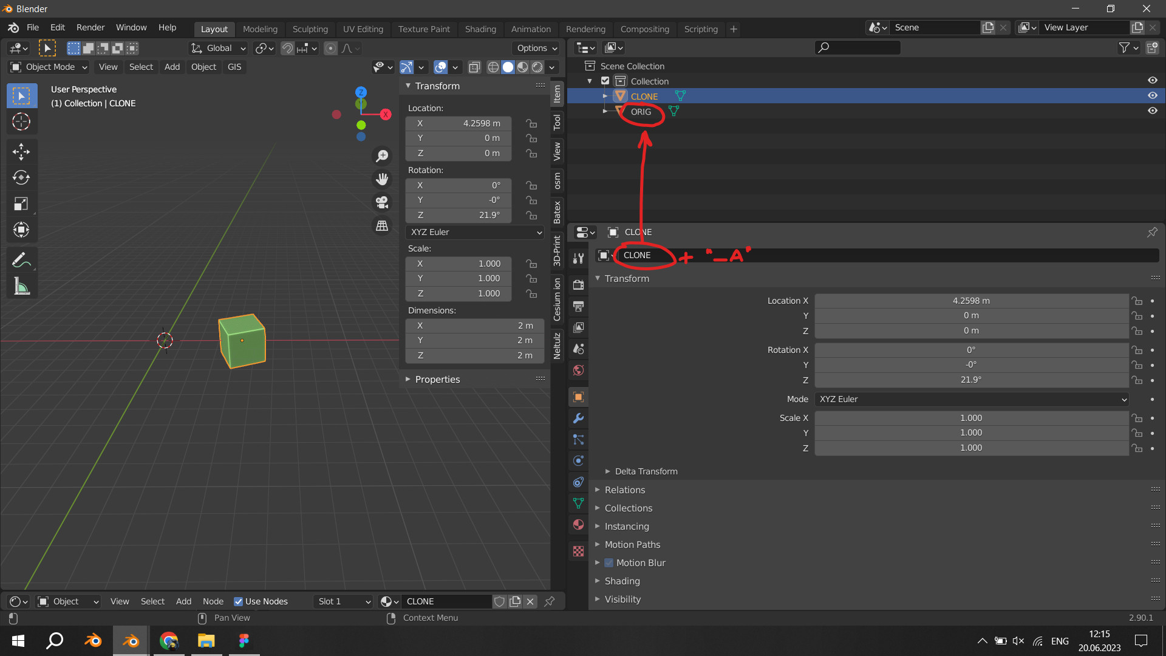This screenshot has height=656, width=1166.
Task: Toggle X-ray mode in viewport header
Action: [475, 67]
